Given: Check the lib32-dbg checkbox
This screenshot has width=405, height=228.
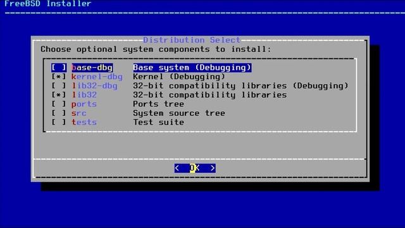Looking at the screenshot, I should coord(59,86).
